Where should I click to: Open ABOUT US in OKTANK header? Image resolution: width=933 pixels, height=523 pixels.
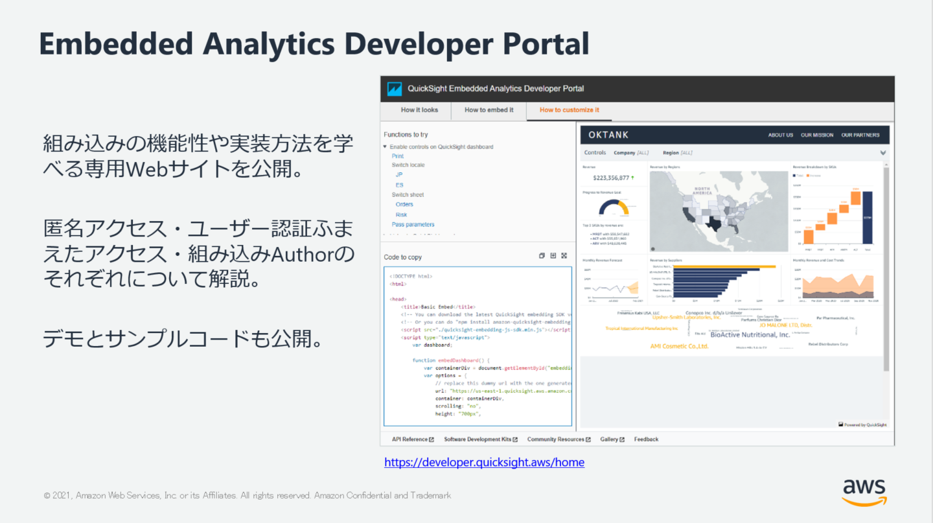coord(781,135)
